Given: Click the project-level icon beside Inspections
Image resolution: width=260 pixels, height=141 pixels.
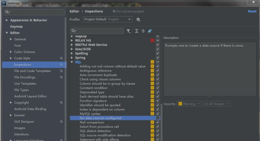Looking at the screenshot, I should [x=61, y=65].
